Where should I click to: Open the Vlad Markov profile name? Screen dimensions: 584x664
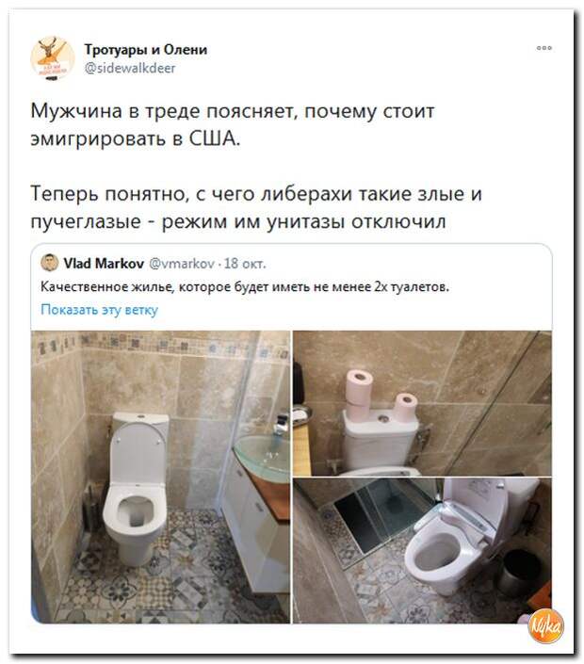coord(104,264)
